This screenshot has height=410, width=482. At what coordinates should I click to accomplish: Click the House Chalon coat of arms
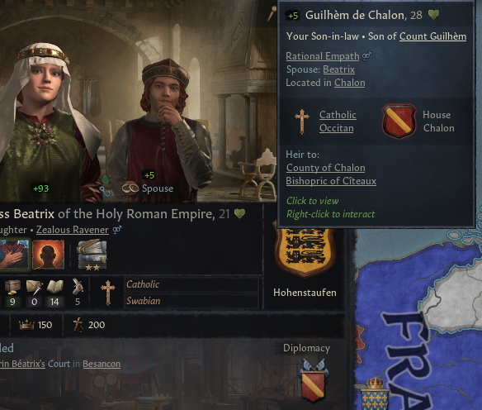click(x=399, y=122)
